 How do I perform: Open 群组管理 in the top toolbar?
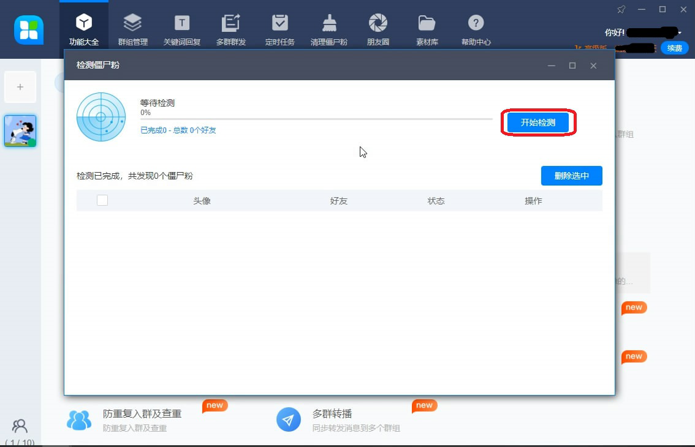coord(132,29)
